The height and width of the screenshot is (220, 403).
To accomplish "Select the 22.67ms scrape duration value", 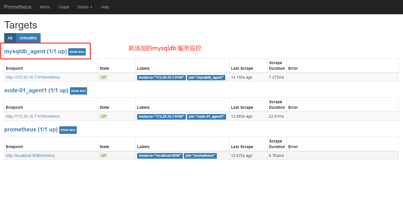I will click(x=276, y=116).
